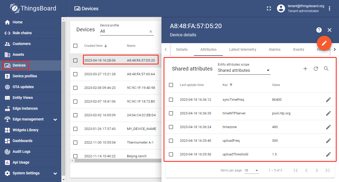The height and width of the screenshot is (182, 339).
Task: Sort devices by Created time
Action: (96, 46)
